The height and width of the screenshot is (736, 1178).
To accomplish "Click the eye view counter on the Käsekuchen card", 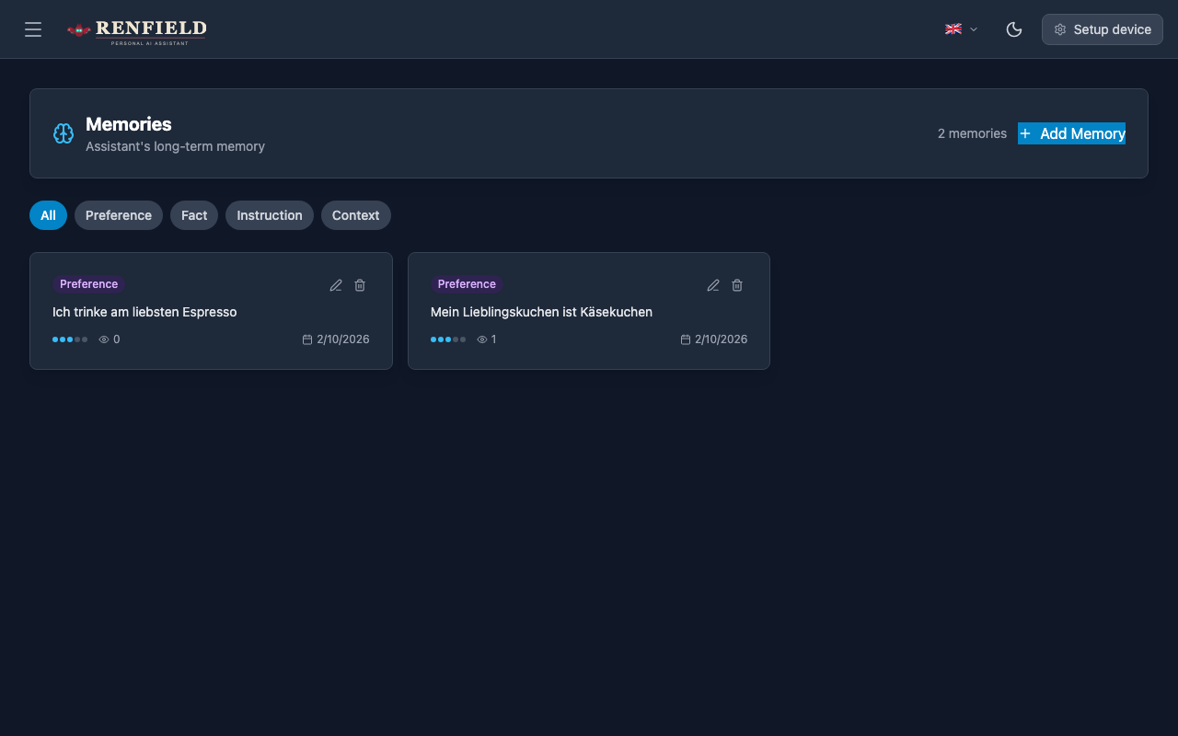I will pos(481,339).
